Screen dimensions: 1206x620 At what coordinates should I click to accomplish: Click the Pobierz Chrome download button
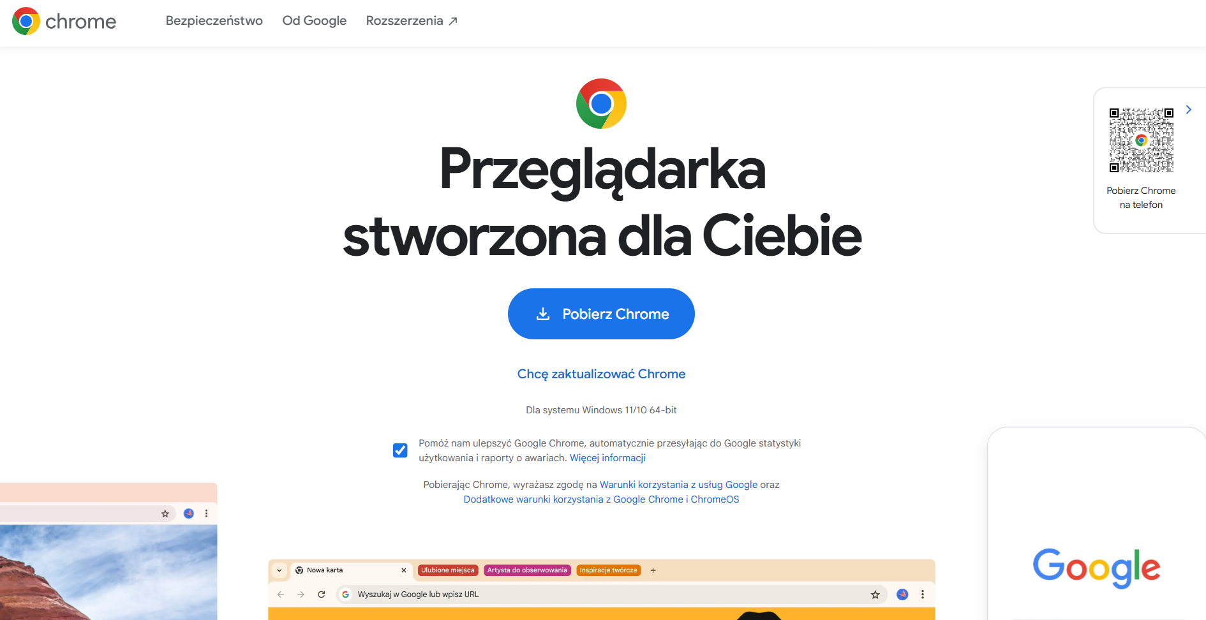pos(601,314)
